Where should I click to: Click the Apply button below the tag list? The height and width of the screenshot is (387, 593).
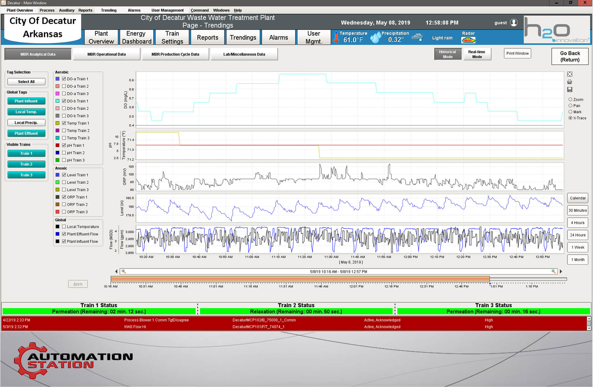click(78, 284)
